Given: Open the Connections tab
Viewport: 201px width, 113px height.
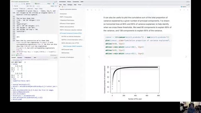Looking at the screenshot, I should point(76,2).
